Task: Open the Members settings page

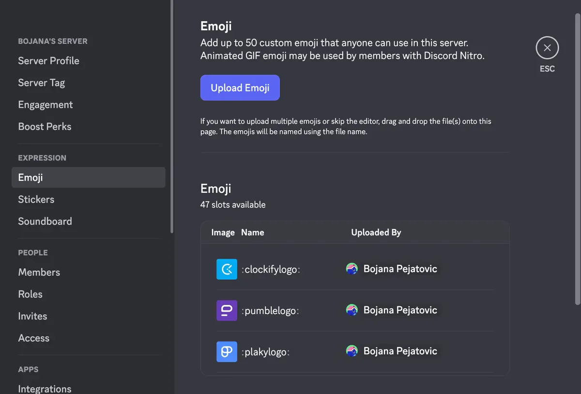Action: click(39, 272)
